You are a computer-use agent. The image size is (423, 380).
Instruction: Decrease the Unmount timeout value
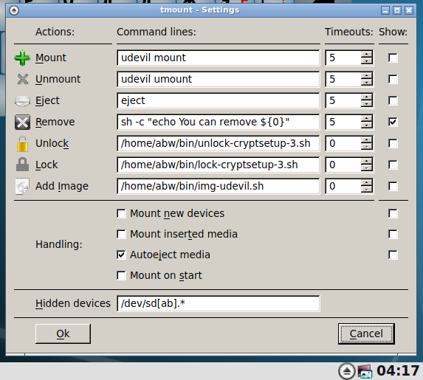coord(366,82)
